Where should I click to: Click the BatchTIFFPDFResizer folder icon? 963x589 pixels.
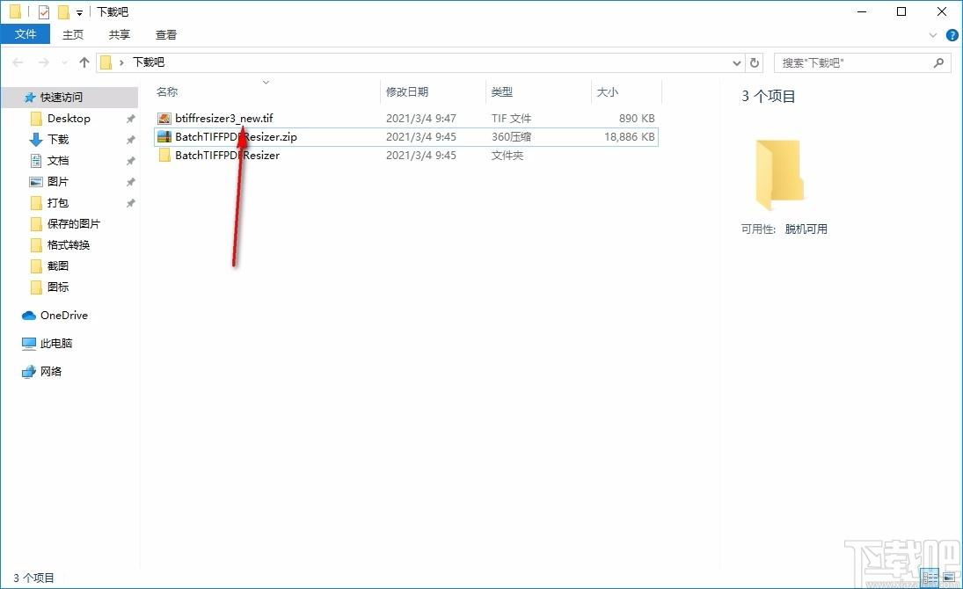click(164, 156)
